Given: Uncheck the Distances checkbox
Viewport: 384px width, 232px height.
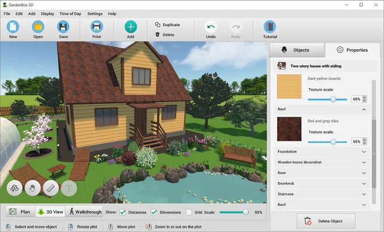Looking at the screenshot, I should pos(122,212).
